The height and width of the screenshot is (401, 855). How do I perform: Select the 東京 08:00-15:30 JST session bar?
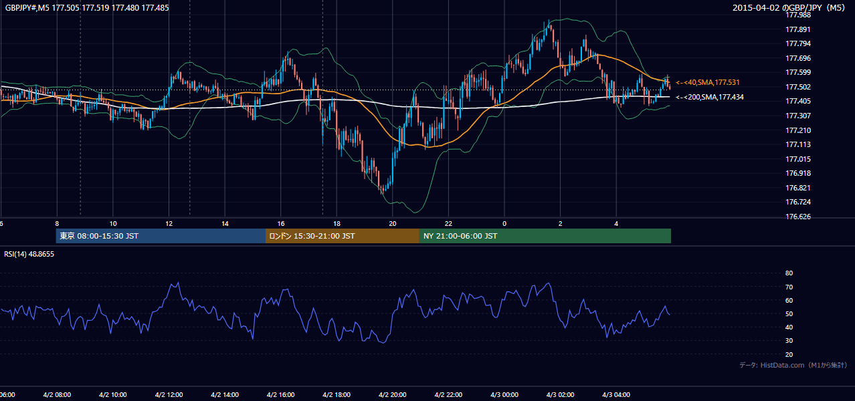(x=161, y=236)
